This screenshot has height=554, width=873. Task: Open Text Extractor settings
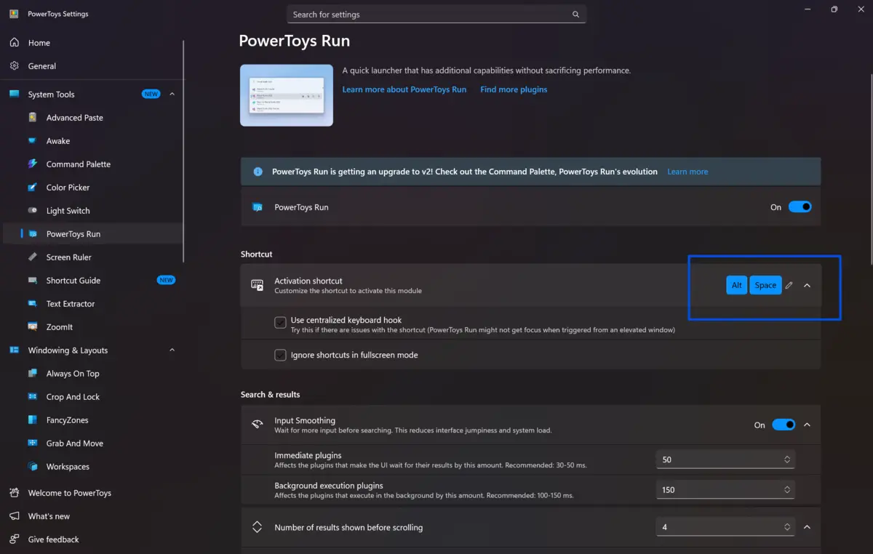click(70, 304)
